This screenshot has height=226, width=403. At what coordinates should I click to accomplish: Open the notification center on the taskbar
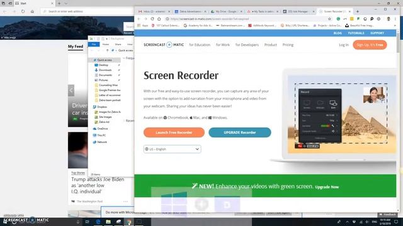[x=396, y=222]
